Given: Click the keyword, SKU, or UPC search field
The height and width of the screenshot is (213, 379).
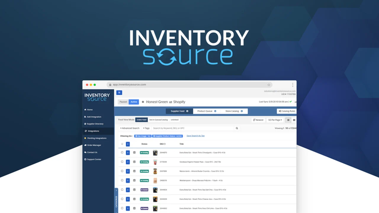Looking at the screenshot, I should click(193, 128).
